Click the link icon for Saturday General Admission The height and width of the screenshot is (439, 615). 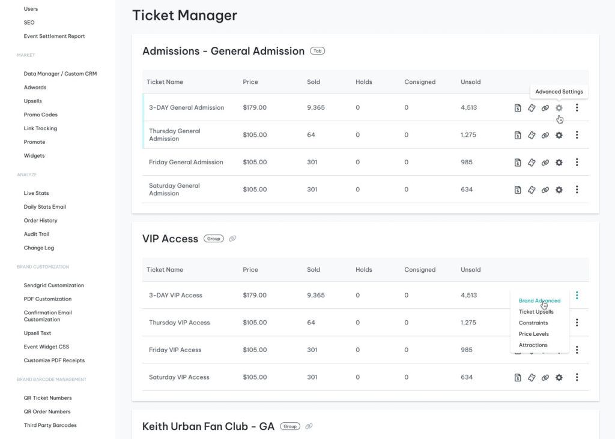[x=545, y=190]
